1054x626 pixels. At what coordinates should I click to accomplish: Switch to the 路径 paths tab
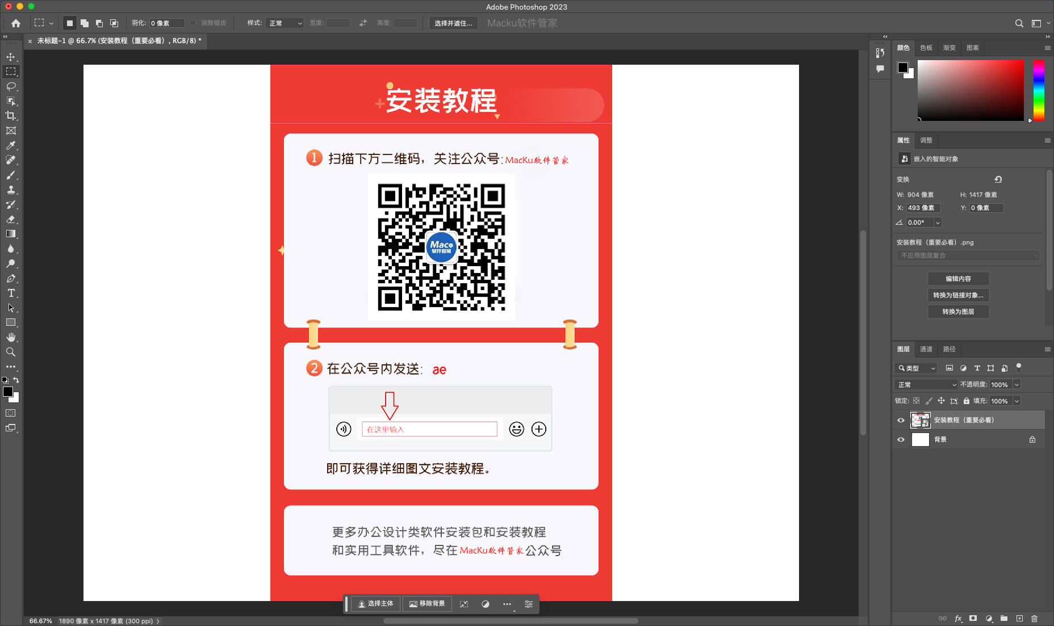[950, 349]
